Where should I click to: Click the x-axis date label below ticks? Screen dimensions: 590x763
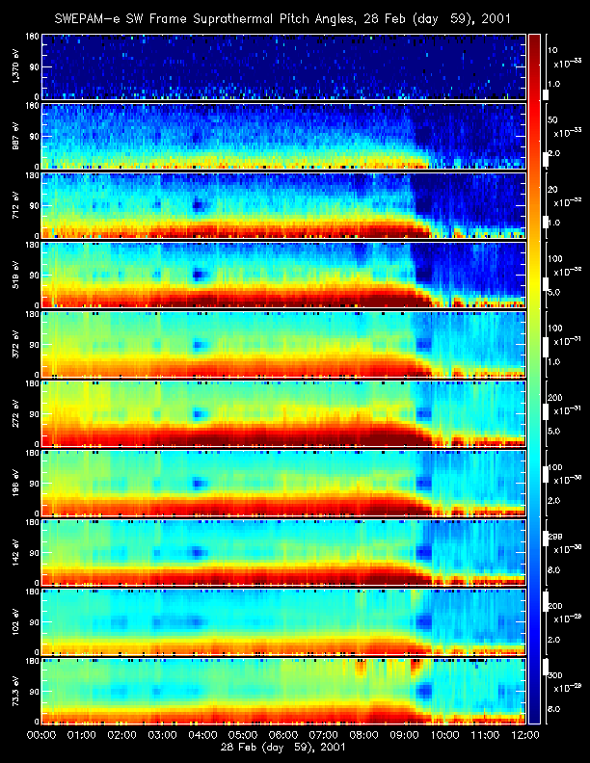[283, 748]
